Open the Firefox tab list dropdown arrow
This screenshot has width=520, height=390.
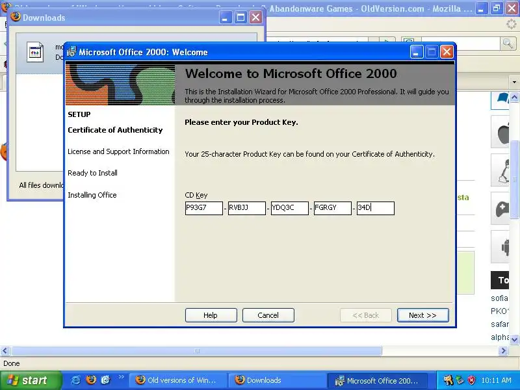[x=514, y=82]
